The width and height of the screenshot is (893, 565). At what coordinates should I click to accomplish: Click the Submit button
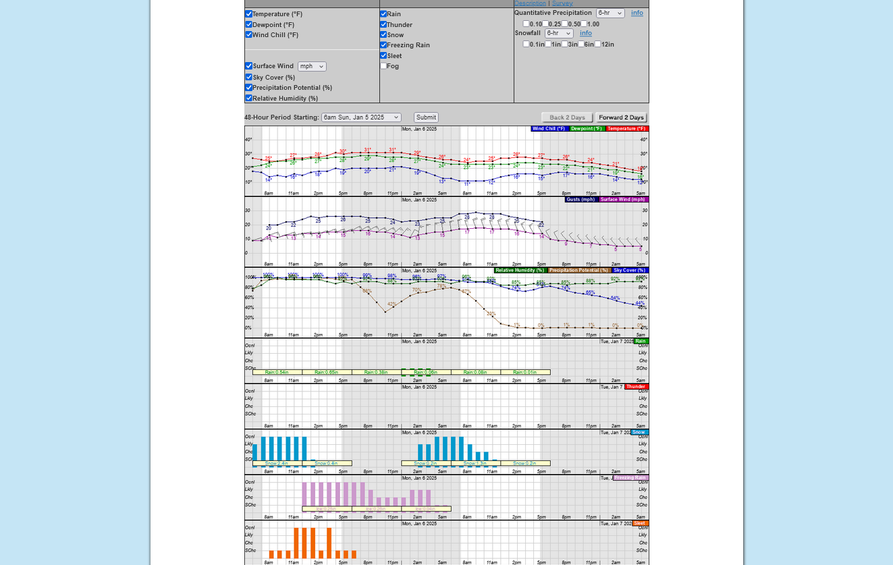tap(426, 117)
